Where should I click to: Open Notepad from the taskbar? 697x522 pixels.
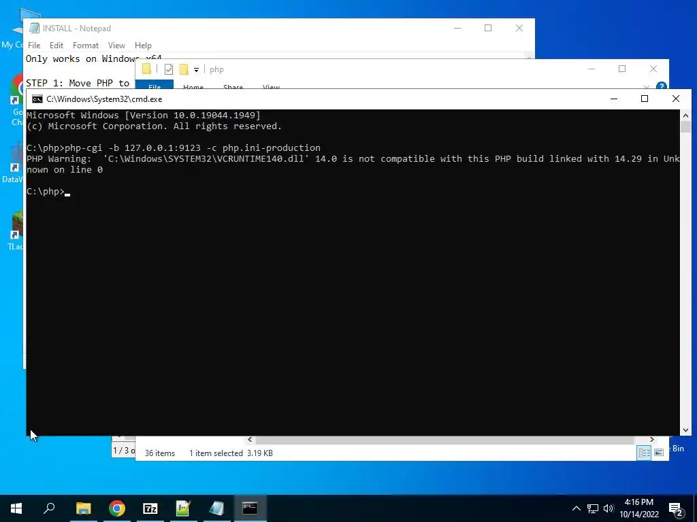216,508
